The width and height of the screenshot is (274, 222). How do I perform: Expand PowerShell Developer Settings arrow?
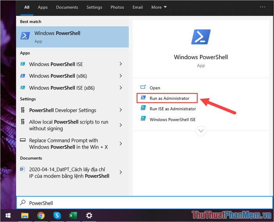point(121,110)
